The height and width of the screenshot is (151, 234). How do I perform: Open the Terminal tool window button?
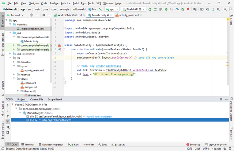[x=27, y=144]
